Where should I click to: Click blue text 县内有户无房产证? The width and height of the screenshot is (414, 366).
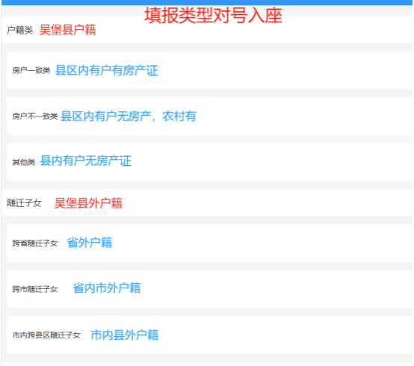tap(85, 161)
